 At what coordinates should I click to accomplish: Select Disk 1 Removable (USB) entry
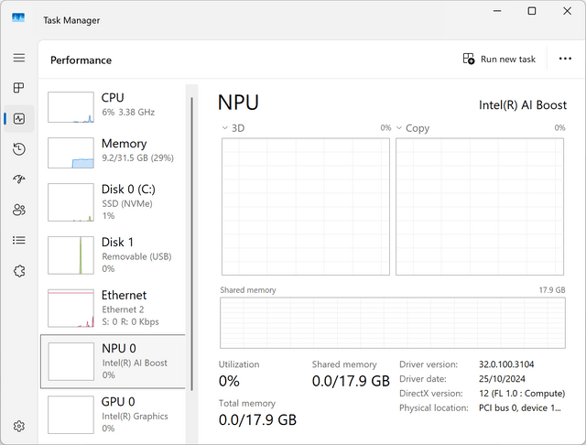[x=113, y=255]
